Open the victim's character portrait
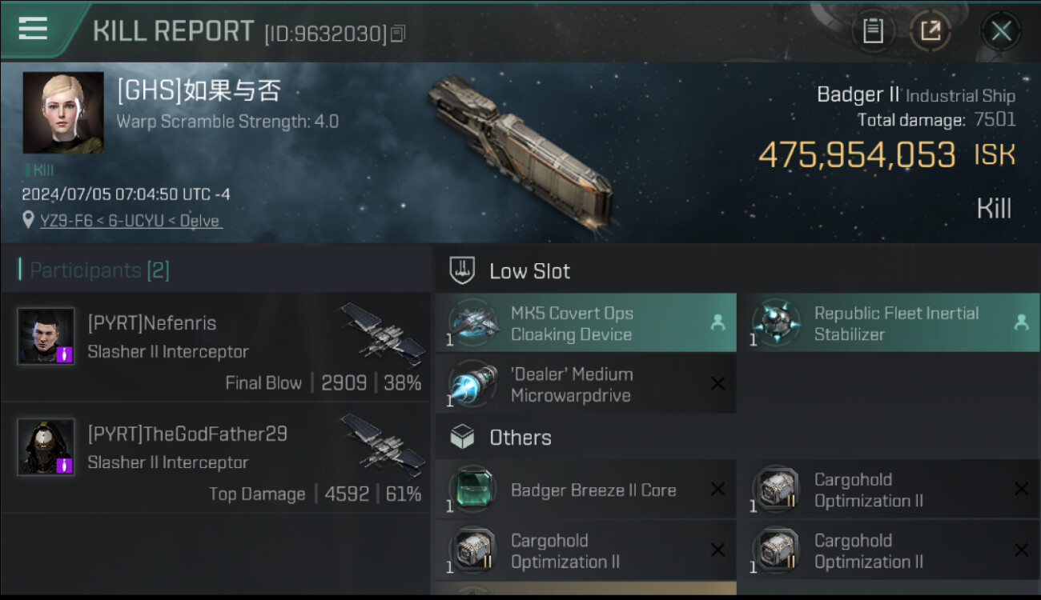The image size is (1041, 600). (63, 112)
